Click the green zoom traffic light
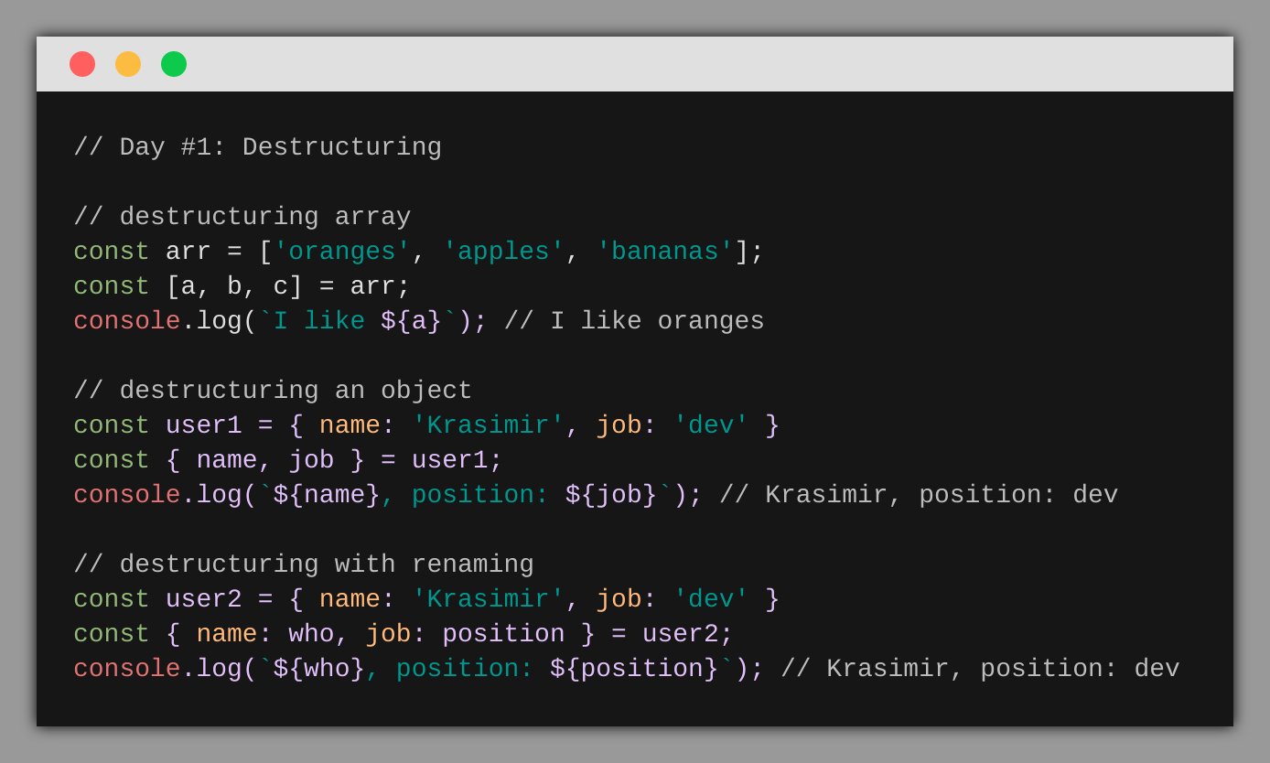1270x763 pixels. [173, 64]
